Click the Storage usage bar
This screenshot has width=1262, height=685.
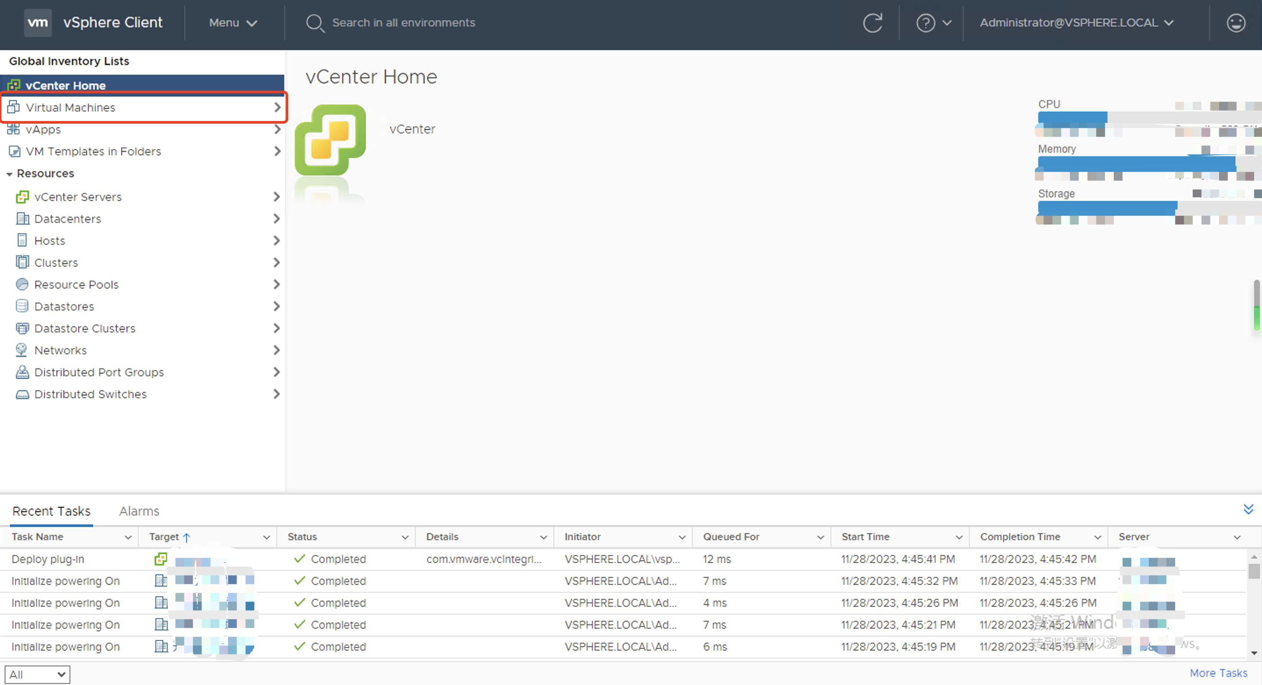point(1149,208)
